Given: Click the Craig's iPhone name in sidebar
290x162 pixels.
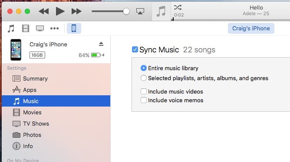Looking at the screenshot, I should [48, 44].
